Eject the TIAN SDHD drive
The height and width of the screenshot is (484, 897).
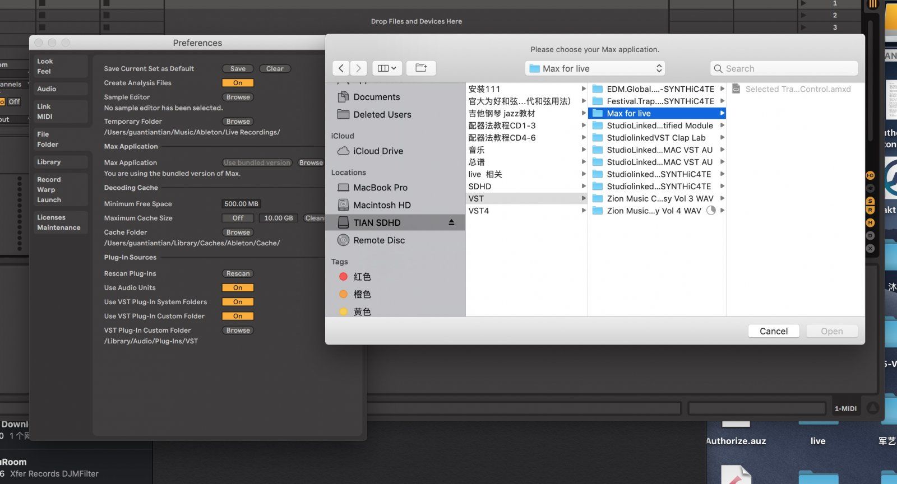451,222
